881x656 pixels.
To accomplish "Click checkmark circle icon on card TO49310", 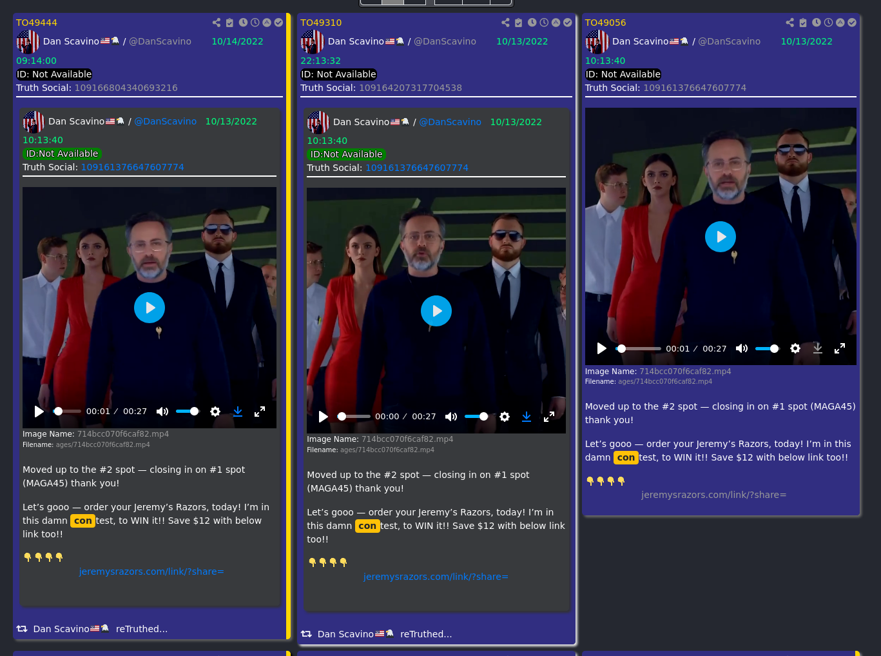I will (x=567, y=23).
